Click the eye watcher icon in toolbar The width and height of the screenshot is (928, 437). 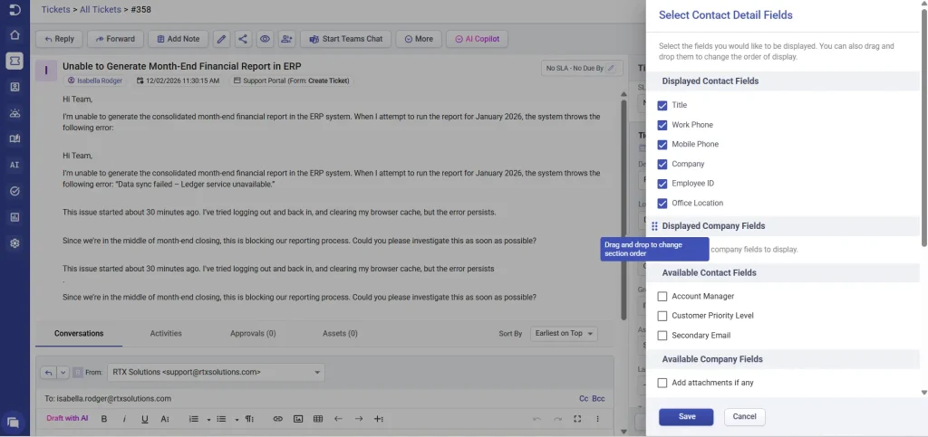pos(265,39)
